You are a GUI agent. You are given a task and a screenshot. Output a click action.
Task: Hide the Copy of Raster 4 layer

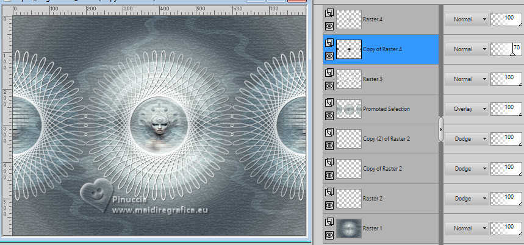pos(329,55)
